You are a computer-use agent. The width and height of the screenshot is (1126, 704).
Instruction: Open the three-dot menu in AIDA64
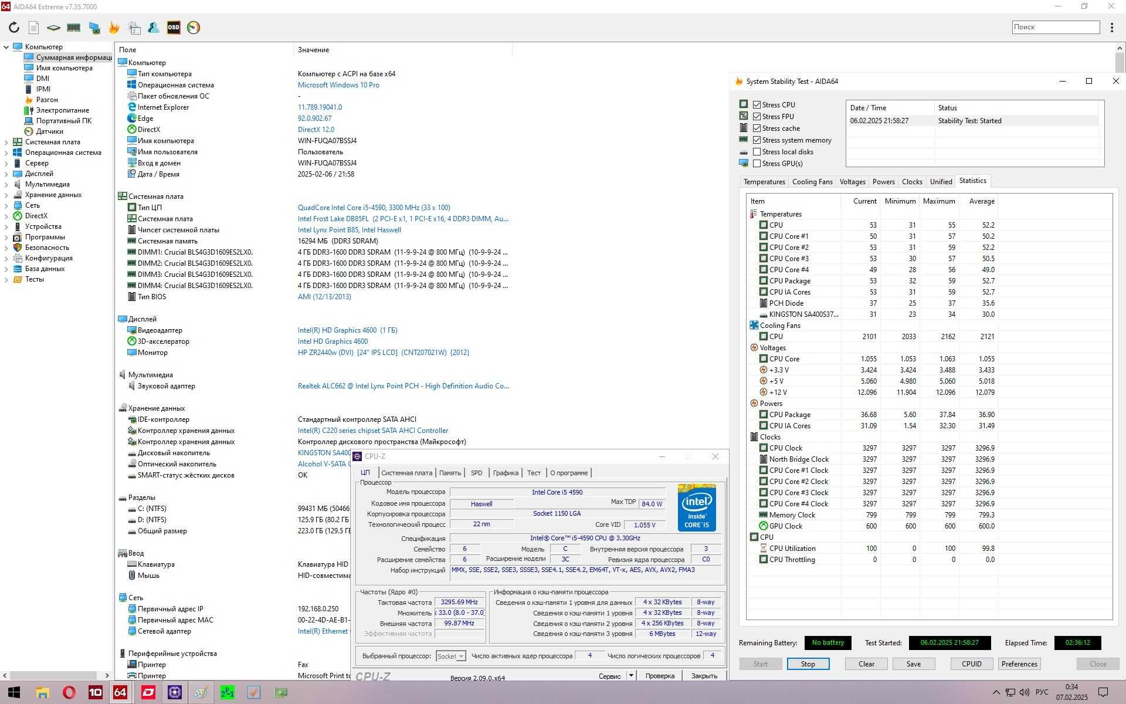1111,27
